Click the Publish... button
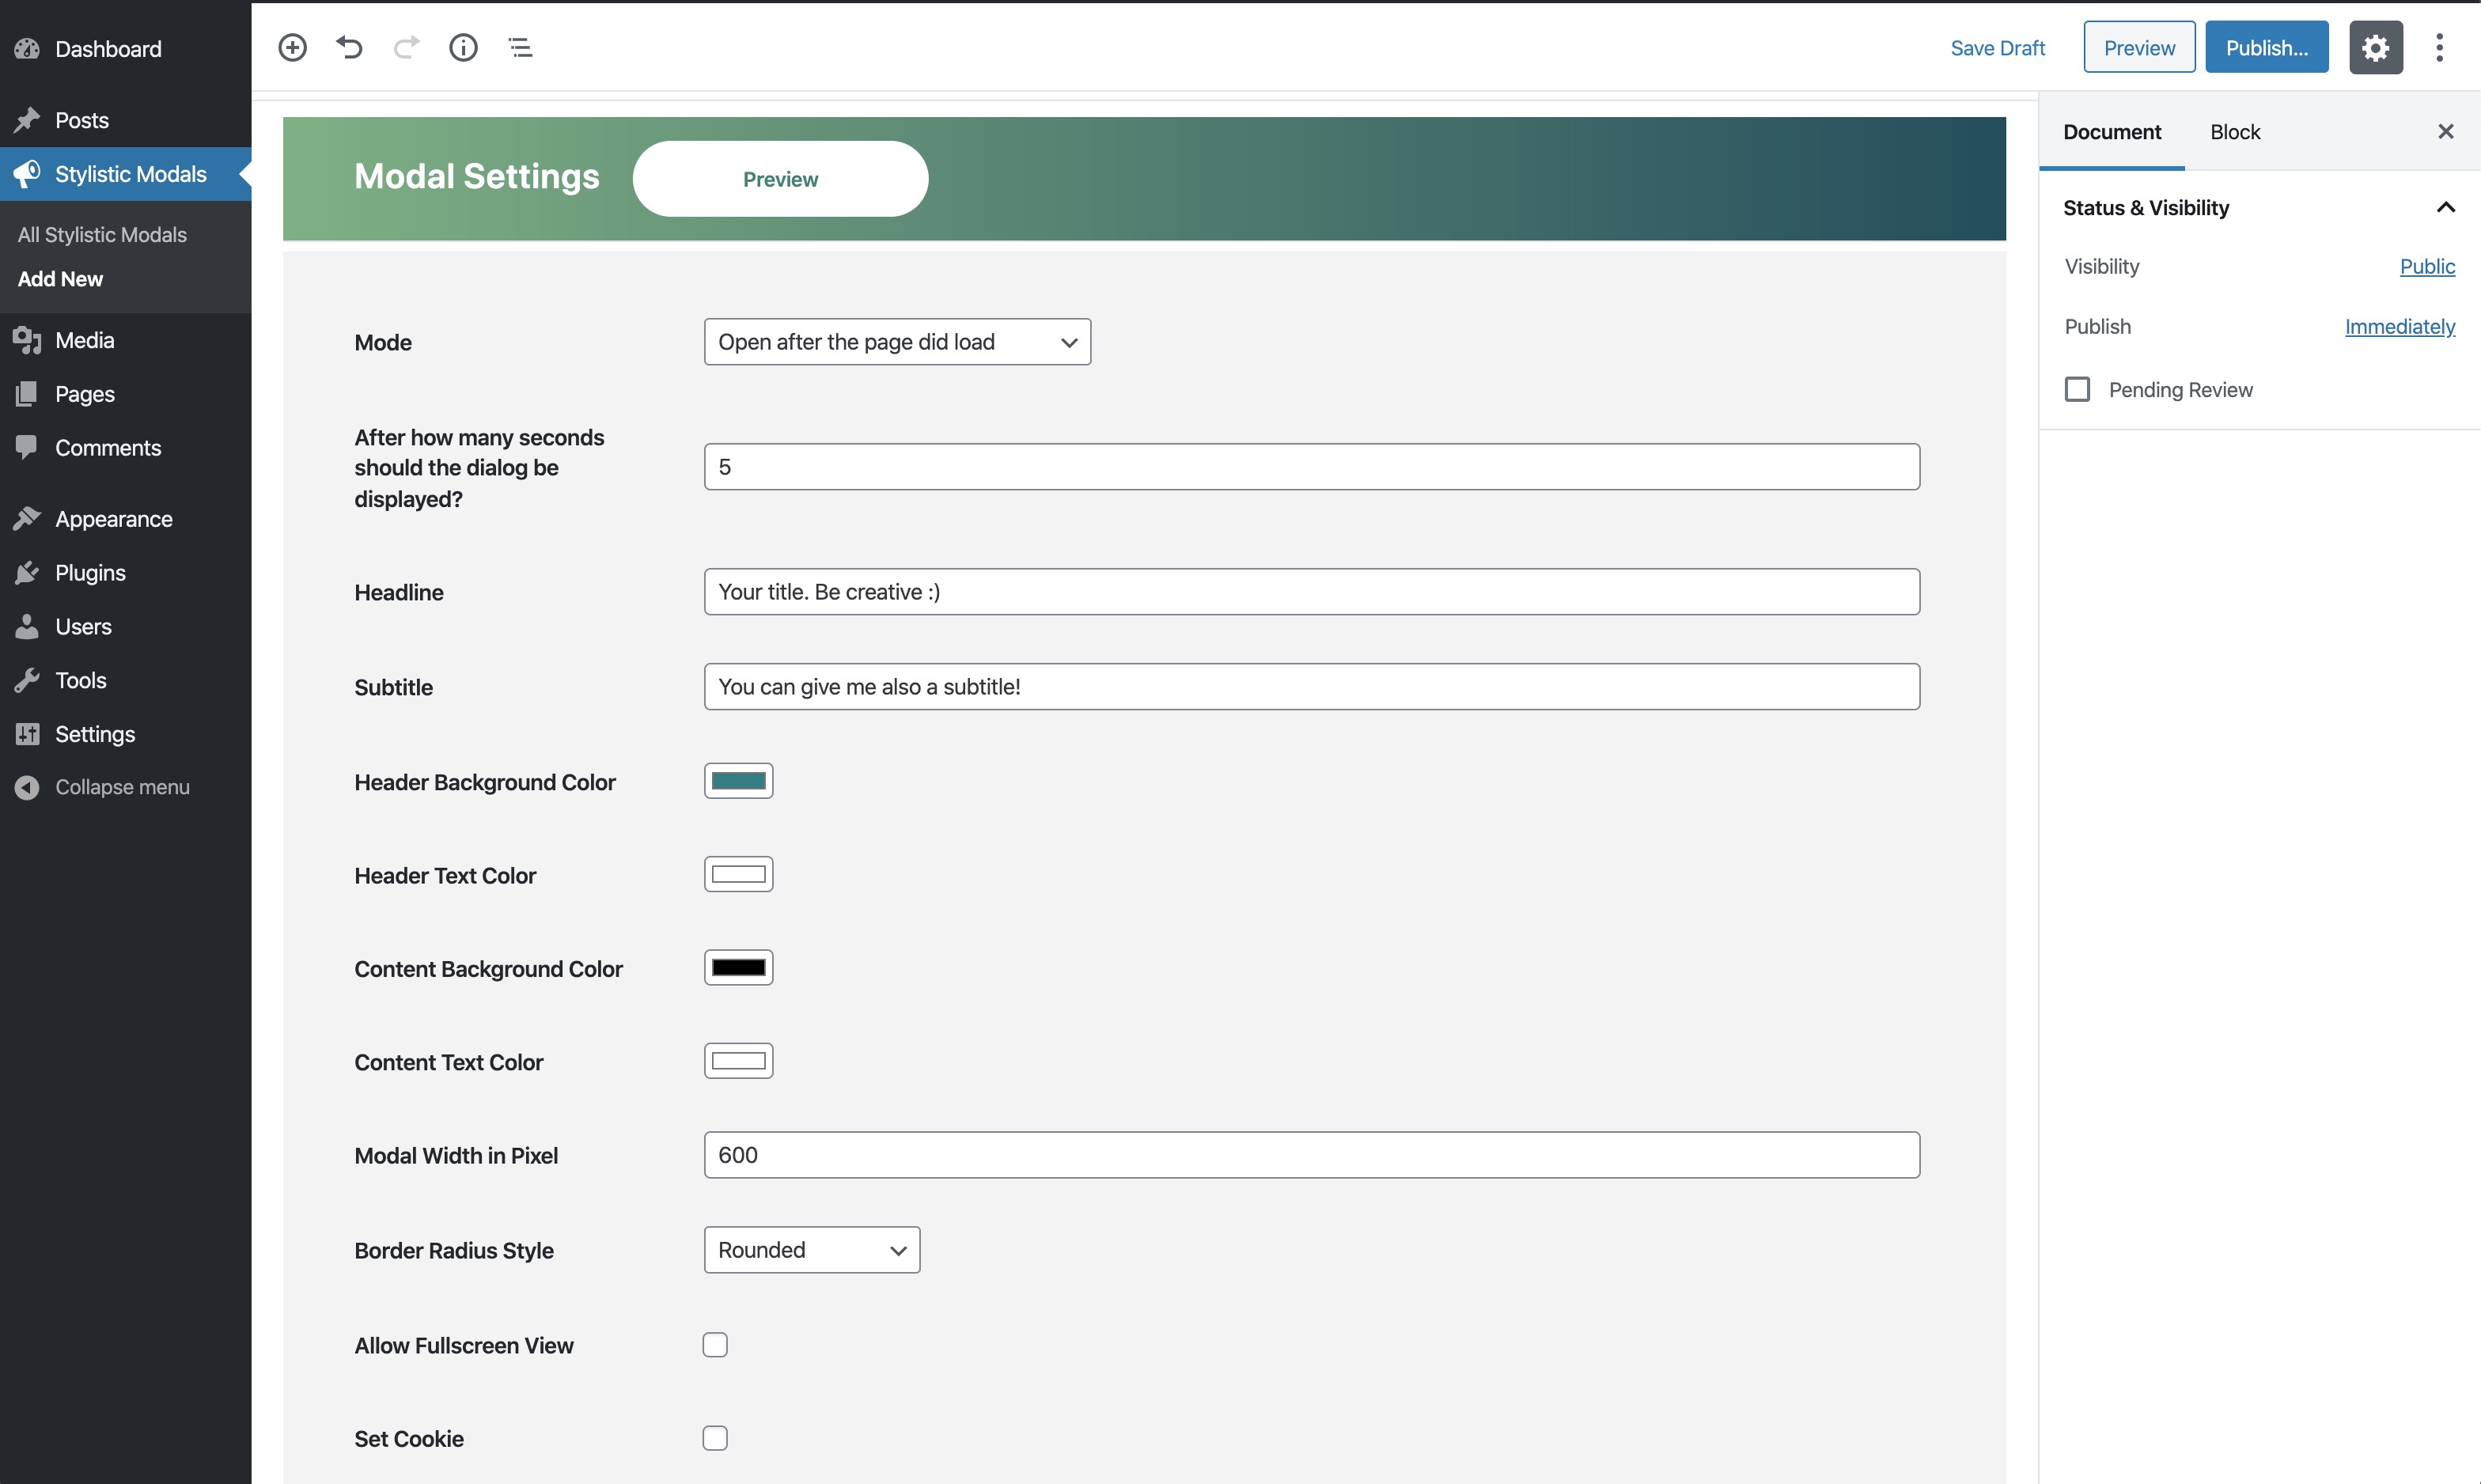This screenshot has width=2481, height=1484. (2266, 47)
